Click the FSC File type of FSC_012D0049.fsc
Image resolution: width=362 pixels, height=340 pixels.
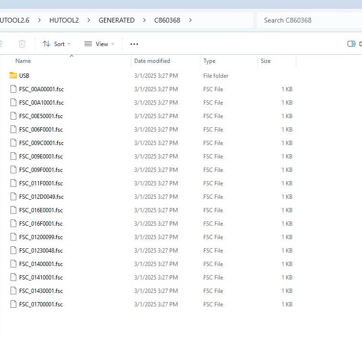[213, 197]
